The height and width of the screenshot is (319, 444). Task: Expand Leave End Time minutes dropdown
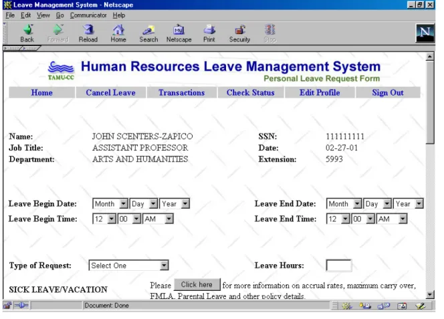click(363, 219)
